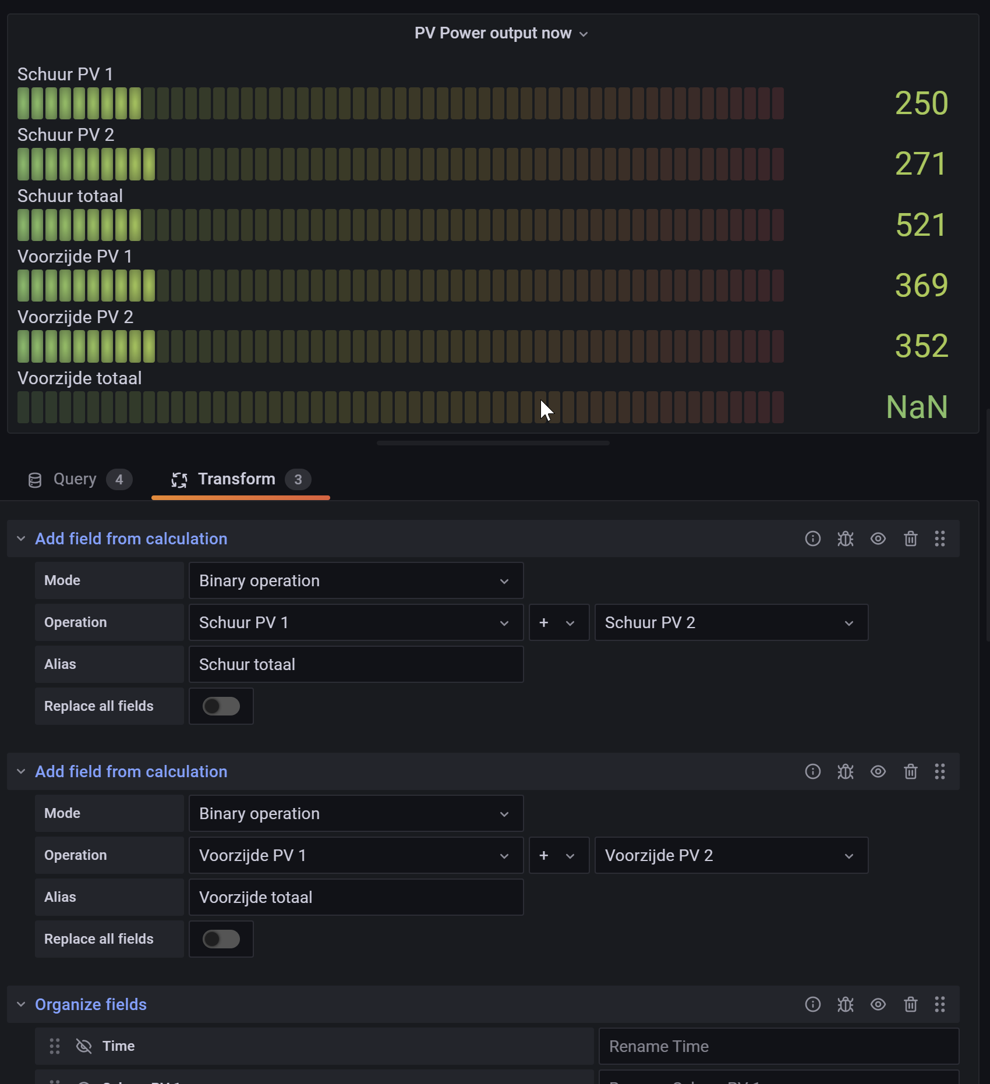
Task: Delete the Organize fields transformation
Action: click(x=910, y=1004)
